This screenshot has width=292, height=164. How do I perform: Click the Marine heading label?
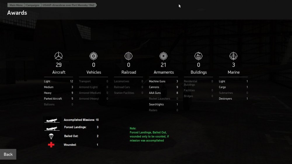(234, 72)
